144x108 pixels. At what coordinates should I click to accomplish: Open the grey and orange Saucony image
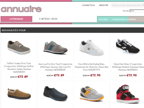[x=92, y=94]
